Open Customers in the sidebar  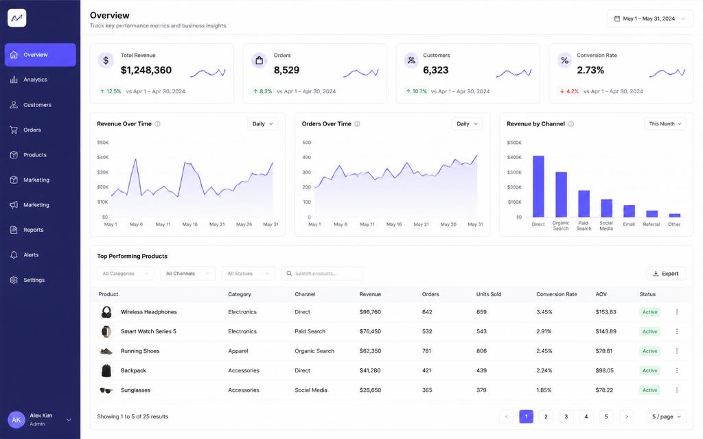41,105
